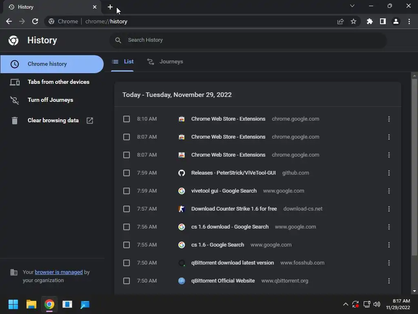Bookmark this page with the star icon

pos(354,21)
